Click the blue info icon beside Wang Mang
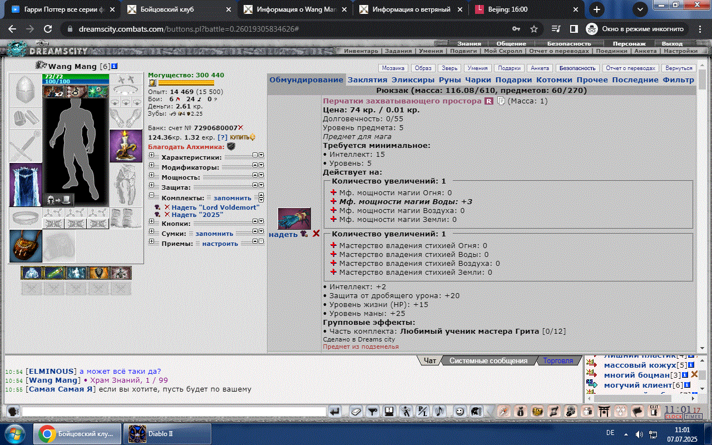 pyautogui.click(x=114, y=66)
